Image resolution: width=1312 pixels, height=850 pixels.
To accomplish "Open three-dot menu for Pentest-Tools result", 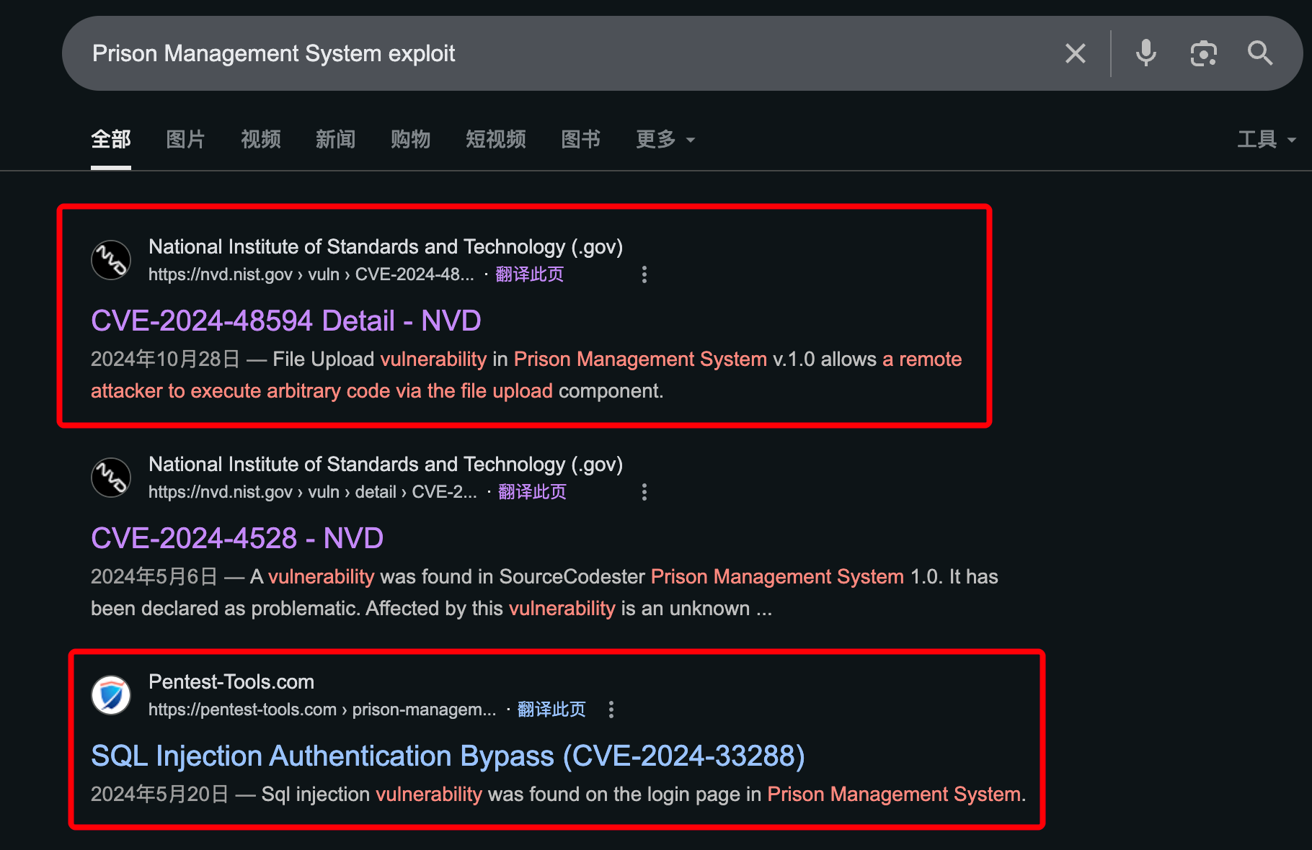I will [x=611, y=710].
